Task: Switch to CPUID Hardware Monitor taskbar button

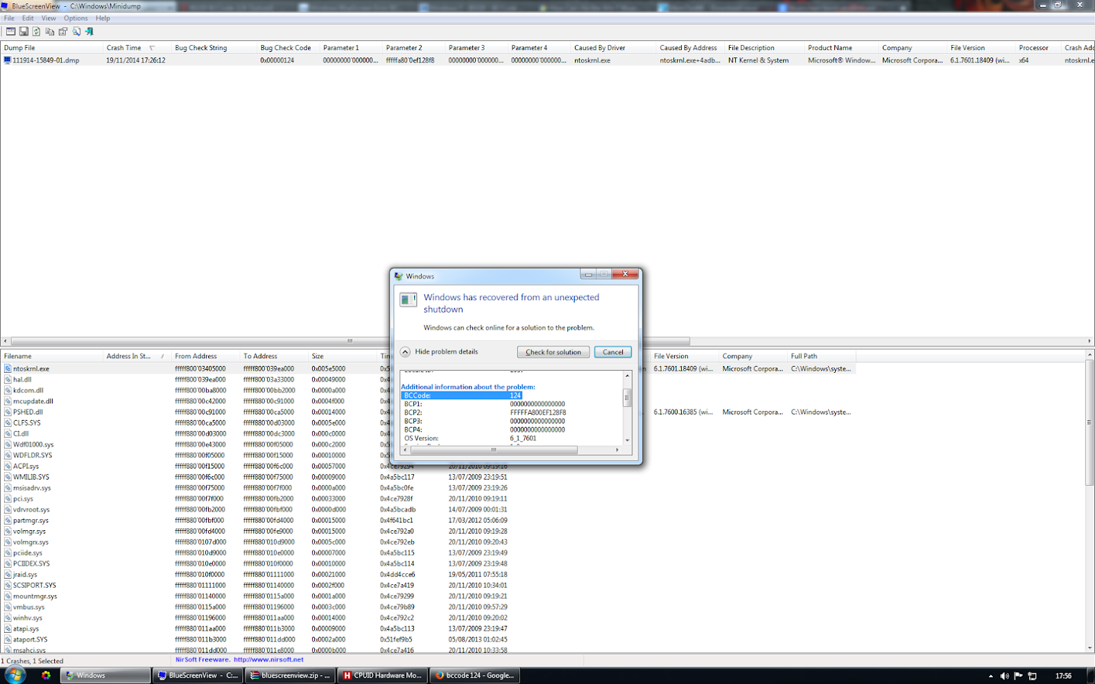Action: click(382, 675)
